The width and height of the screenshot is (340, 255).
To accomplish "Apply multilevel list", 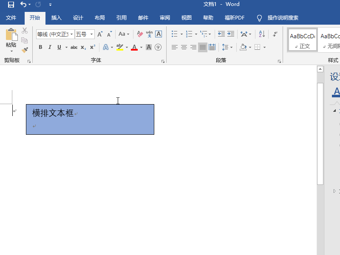I will (204, 34).
